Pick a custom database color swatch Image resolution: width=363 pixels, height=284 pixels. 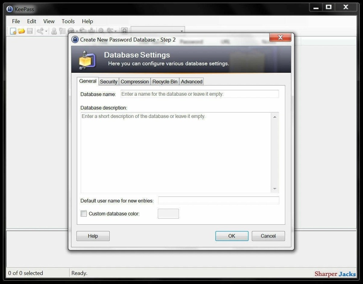click(168, 214)
